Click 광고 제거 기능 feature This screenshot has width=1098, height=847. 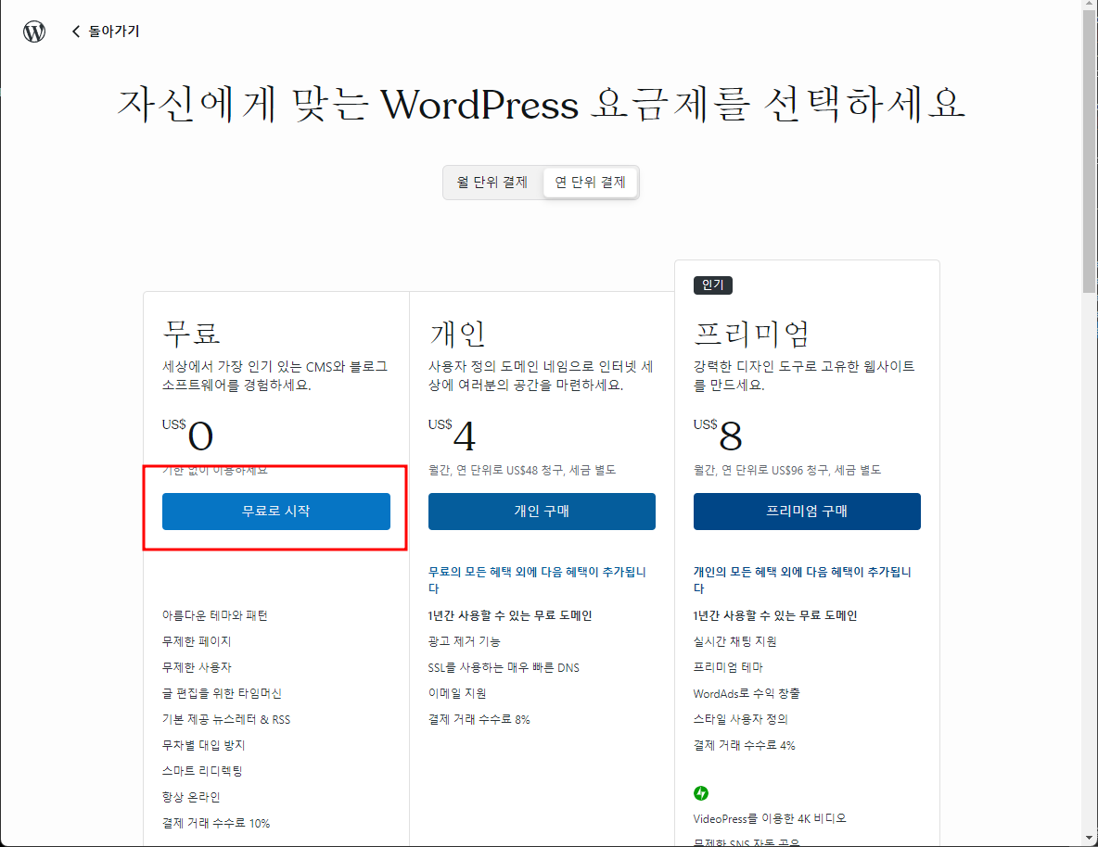pyautogui.click(x=465, y=641)
